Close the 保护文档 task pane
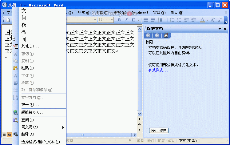Viewport: 230px width, 145px height. click(225, 29)
